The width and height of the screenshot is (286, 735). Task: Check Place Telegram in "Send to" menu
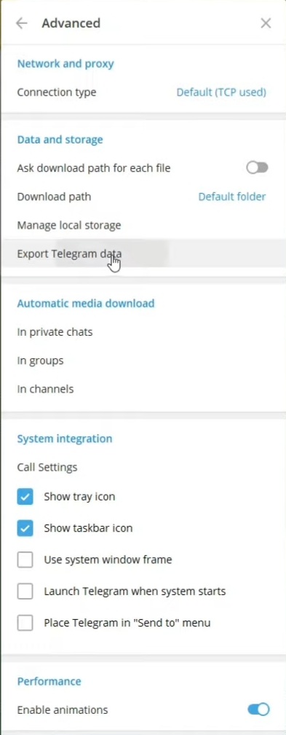[x=25, y=623]
